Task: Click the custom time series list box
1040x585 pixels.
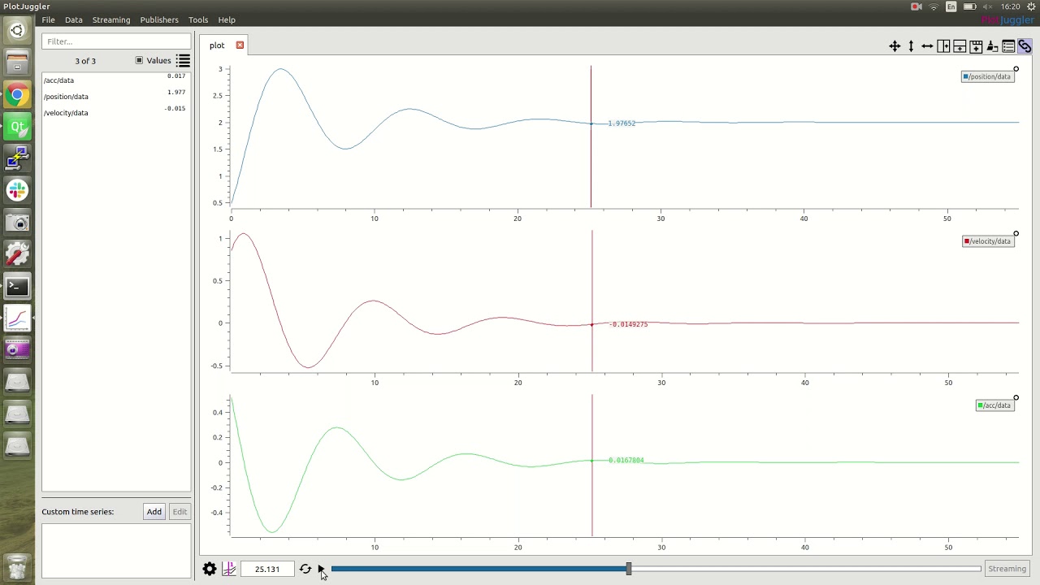Action: coord(116,551)
